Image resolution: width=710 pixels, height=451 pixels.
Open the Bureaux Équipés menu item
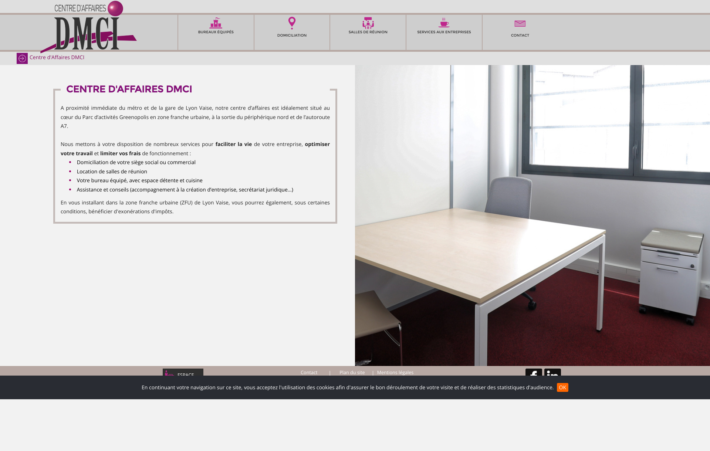click(x=216, y=32)
